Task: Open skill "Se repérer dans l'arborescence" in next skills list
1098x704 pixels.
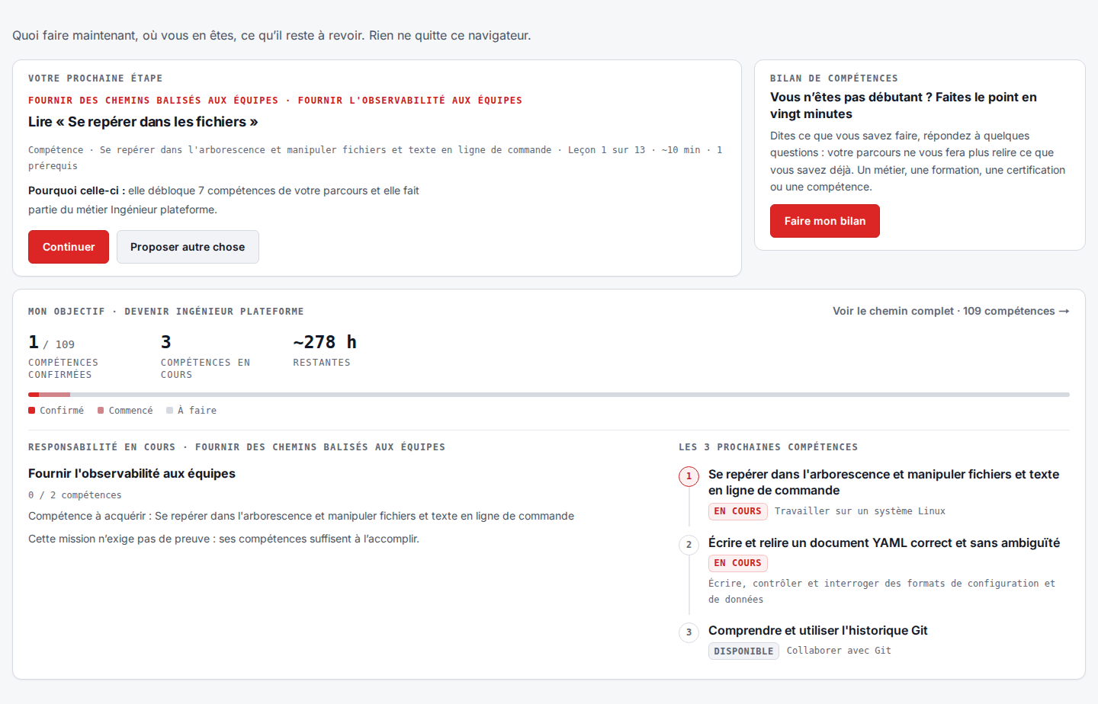Action: (x=884, y=482)
